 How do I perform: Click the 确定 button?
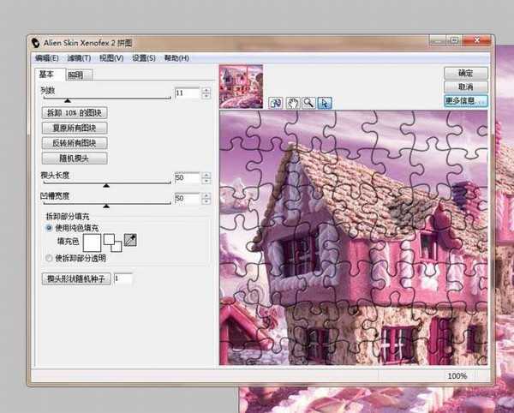point(465,74)
